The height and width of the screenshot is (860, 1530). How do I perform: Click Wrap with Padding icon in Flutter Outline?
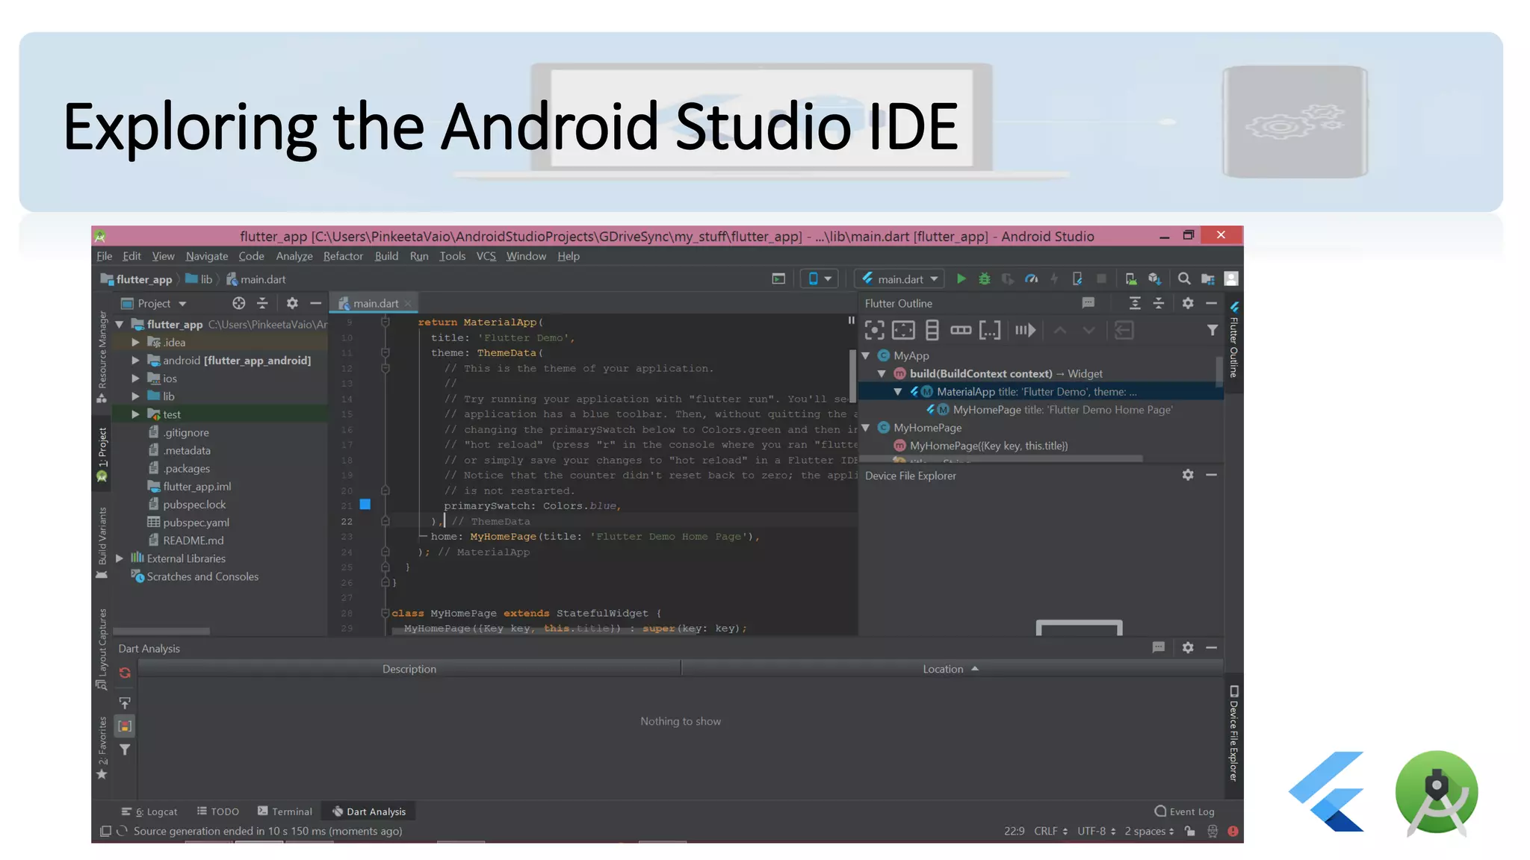(903, 330)
